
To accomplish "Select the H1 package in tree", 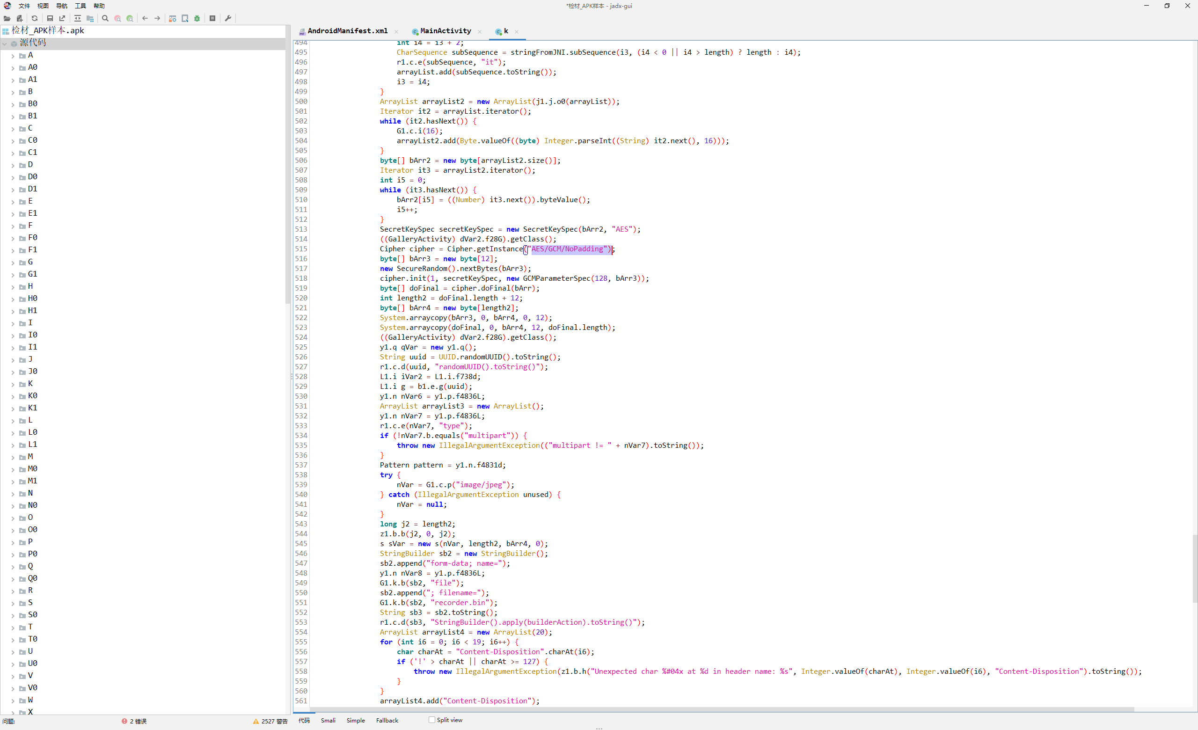I will (33, 311).
